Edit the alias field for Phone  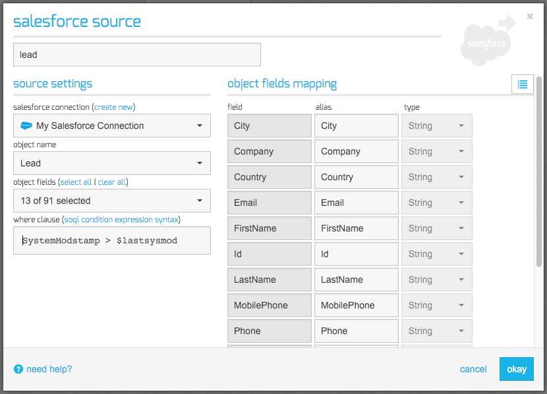coord(356,331)
